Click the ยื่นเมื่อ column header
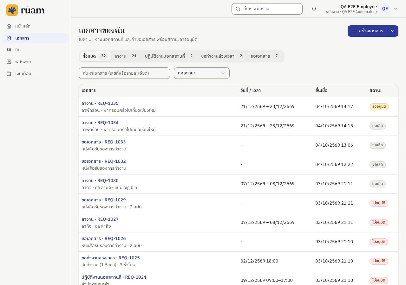Viewport: 406px width, 285px height. click(321, 91)
